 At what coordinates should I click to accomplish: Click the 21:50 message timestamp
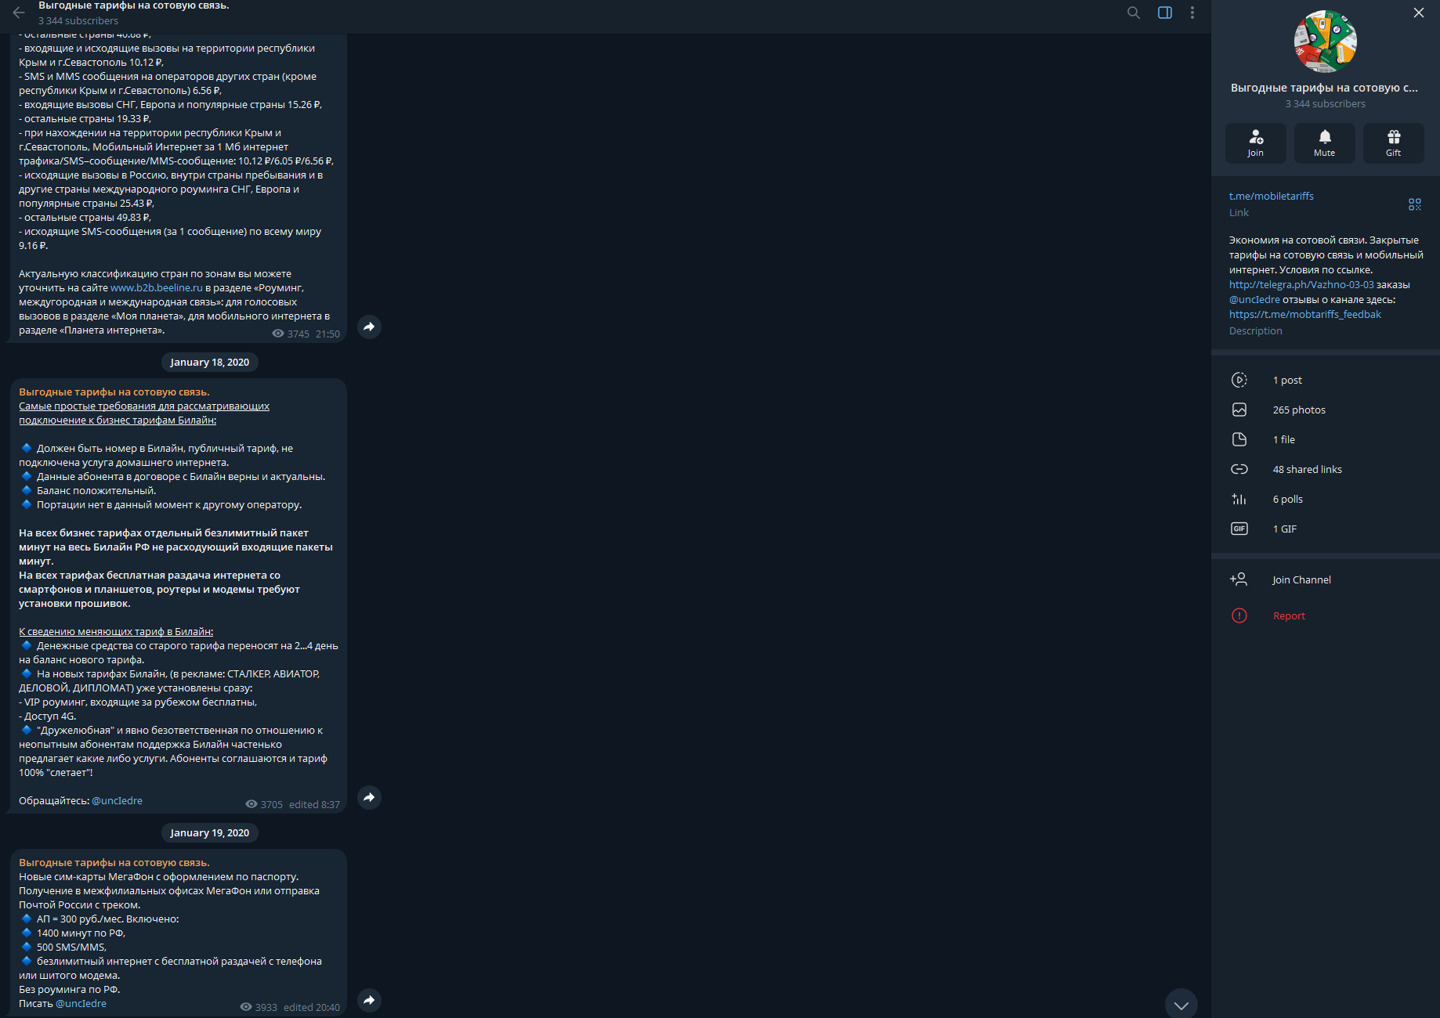tap(328, 334)
